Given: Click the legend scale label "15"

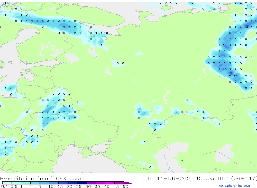Looking at the screenshot, I should [60, 186].
